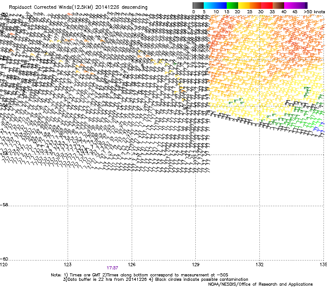The width and height of the screenshot is (327, 287).
Task: Click the latitude label '-58'
Action: coord(4,205)
